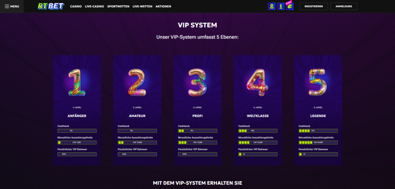Click the location pin icon
This screenshot has height=189, width=395.
click(x=272, y=6)
